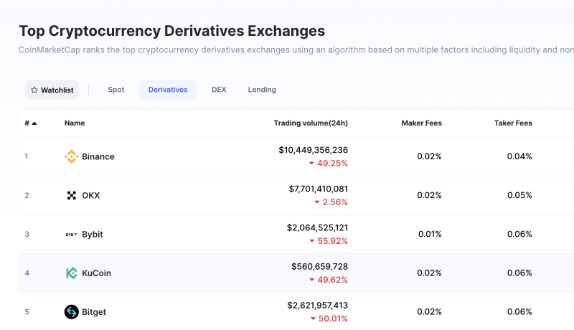Viewport: 574px width, 330px height.
Task: Toggle the rank sort arrow beside #
Action: click(x=34, y=123)
